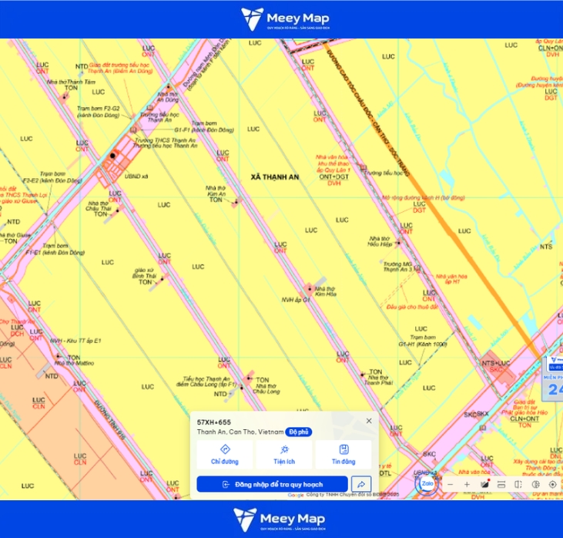Click the orange Châu Đốc - Cần Thơ expressway label
This screenshot has width=563, height=538.
(367, 113)
